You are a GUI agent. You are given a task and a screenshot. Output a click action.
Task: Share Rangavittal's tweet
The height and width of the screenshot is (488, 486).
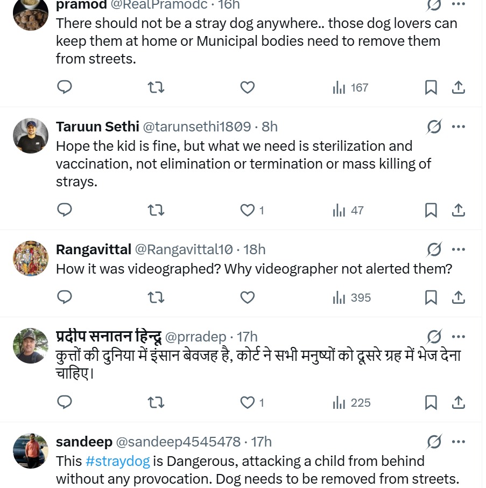(459, 297)
